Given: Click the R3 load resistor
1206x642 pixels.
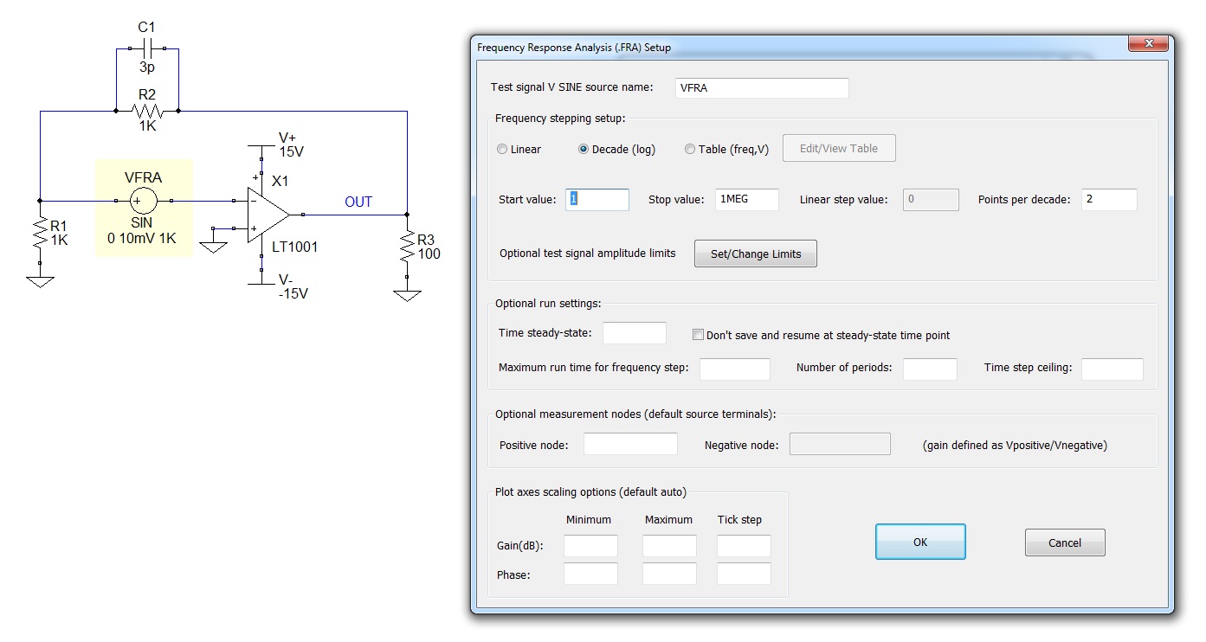Looking at the screenshot, I should pos(407,247).
